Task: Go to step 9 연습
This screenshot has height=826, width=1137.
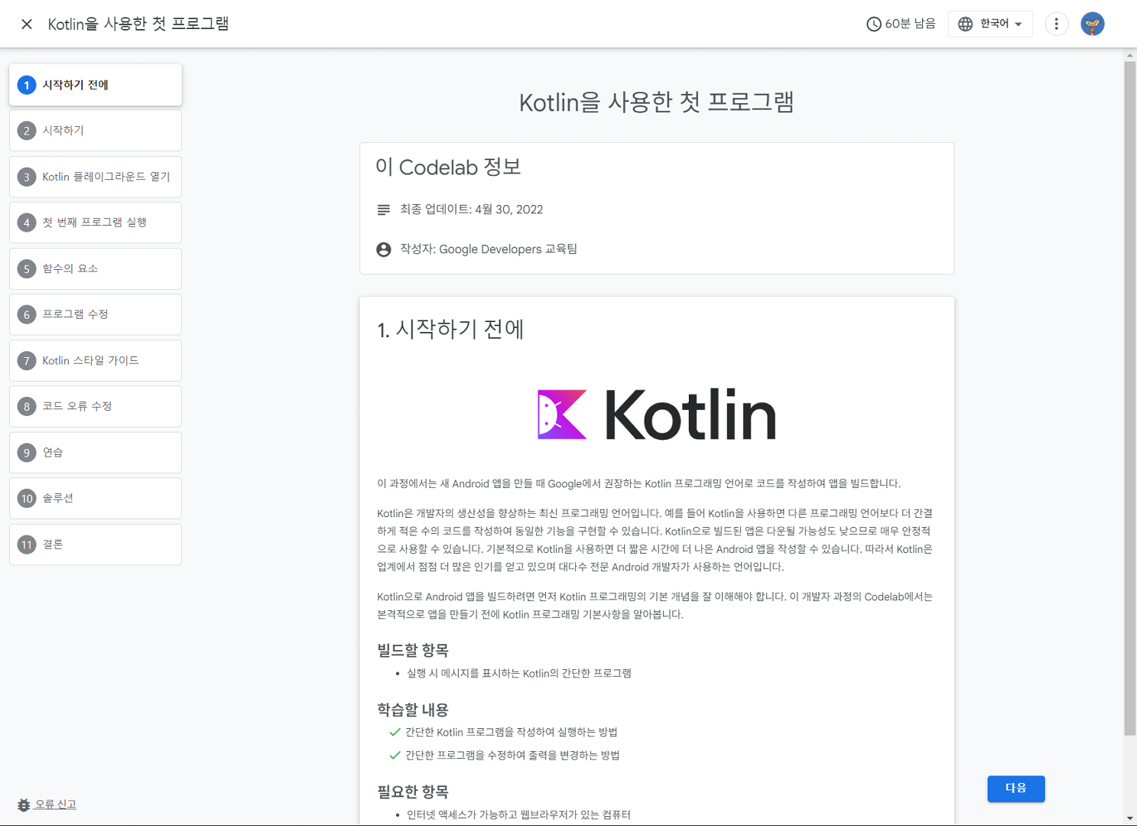Action: tap(96, 453)
